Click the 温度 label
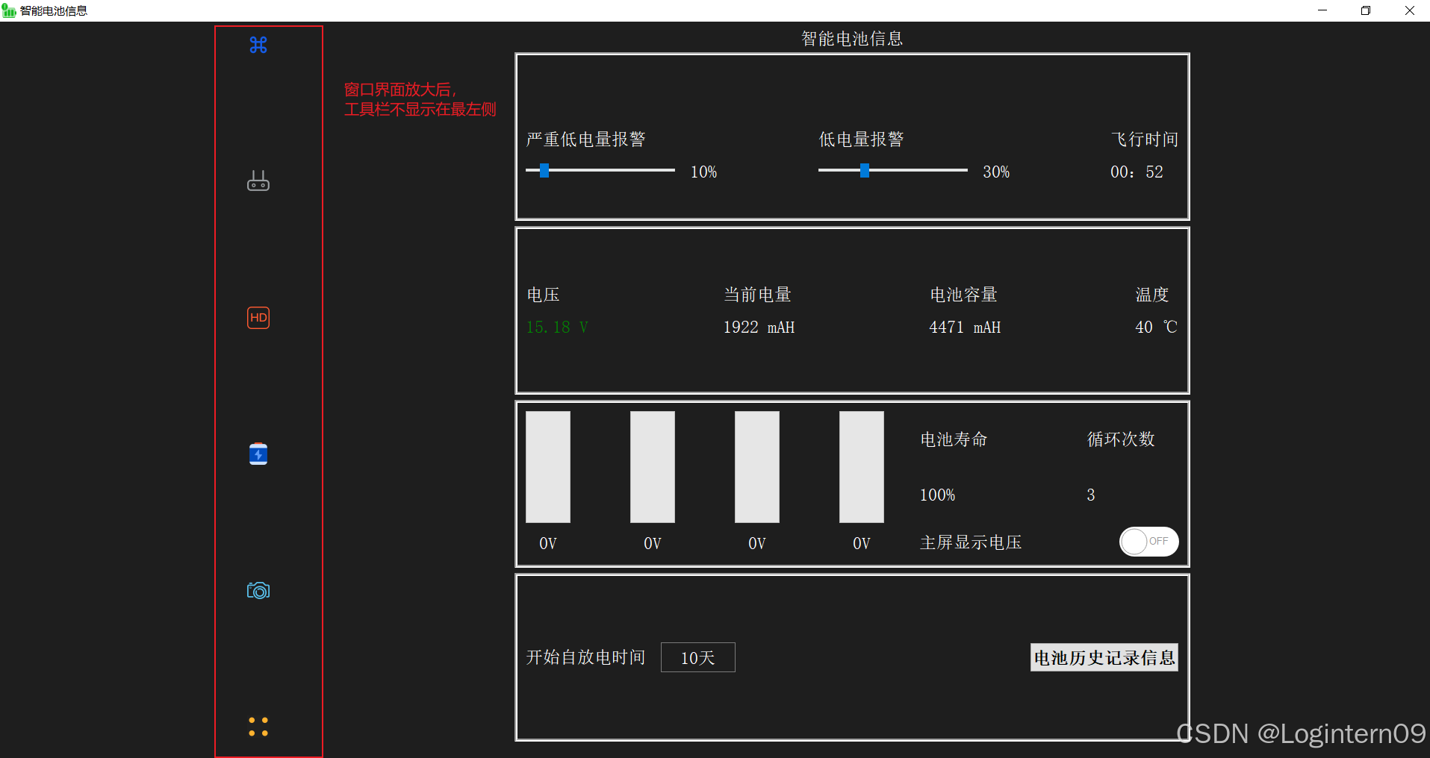 coord(1152,295)
